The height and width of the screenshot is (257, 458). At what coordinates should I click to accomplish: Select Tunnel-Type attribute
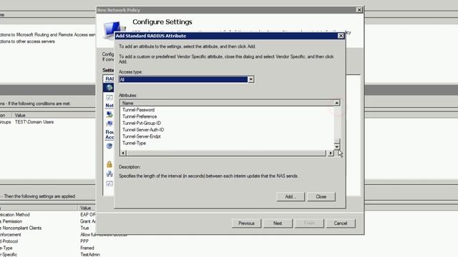click(x=134, y=143)
